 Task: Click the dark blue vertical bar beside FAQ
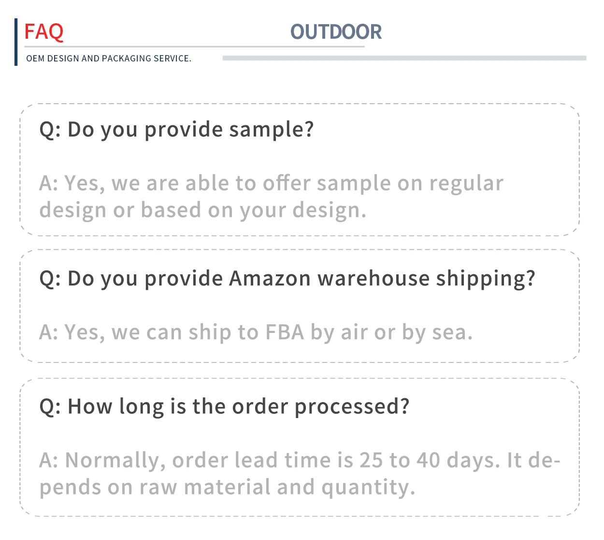tap(16, 42)
